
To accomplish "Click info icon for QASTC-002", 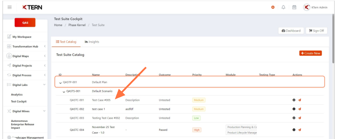I will (294, 109).
